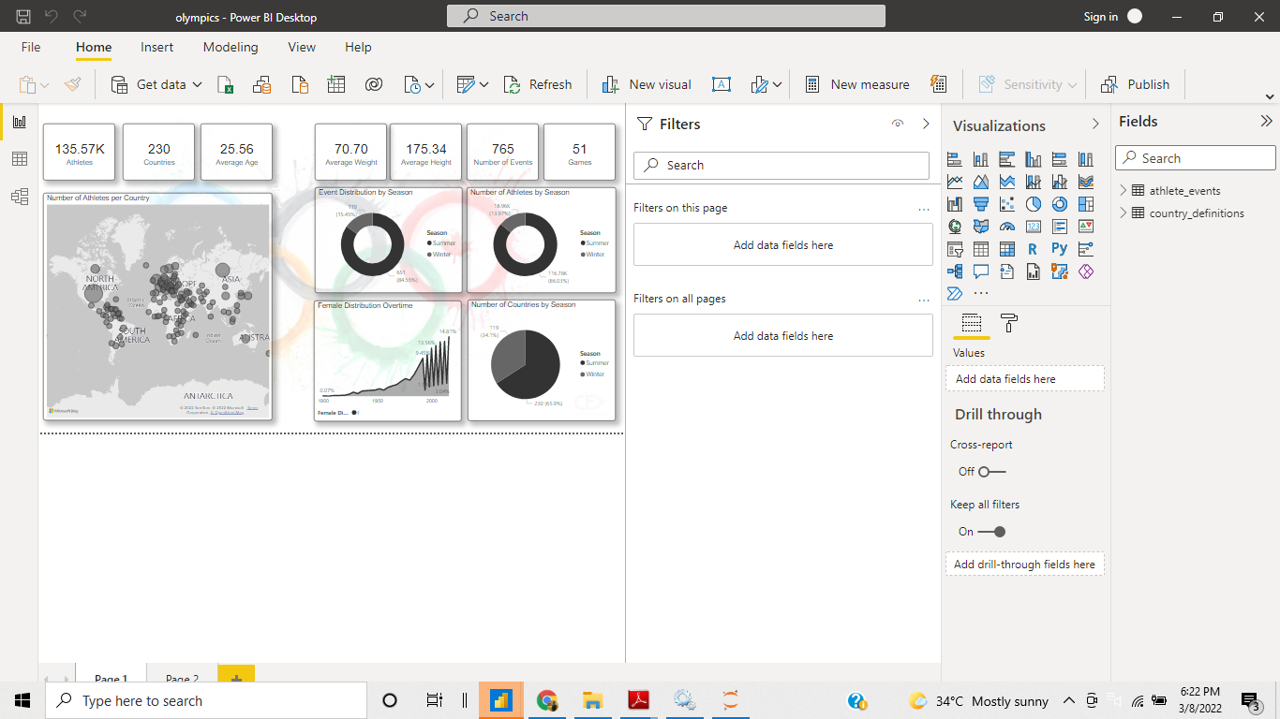
Task: Insert a Text box from ribbon
Action: click(722, 84)
